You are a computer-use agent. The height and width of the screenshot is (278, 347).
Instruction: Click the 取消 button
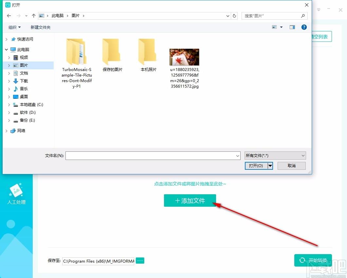point(291,165)
